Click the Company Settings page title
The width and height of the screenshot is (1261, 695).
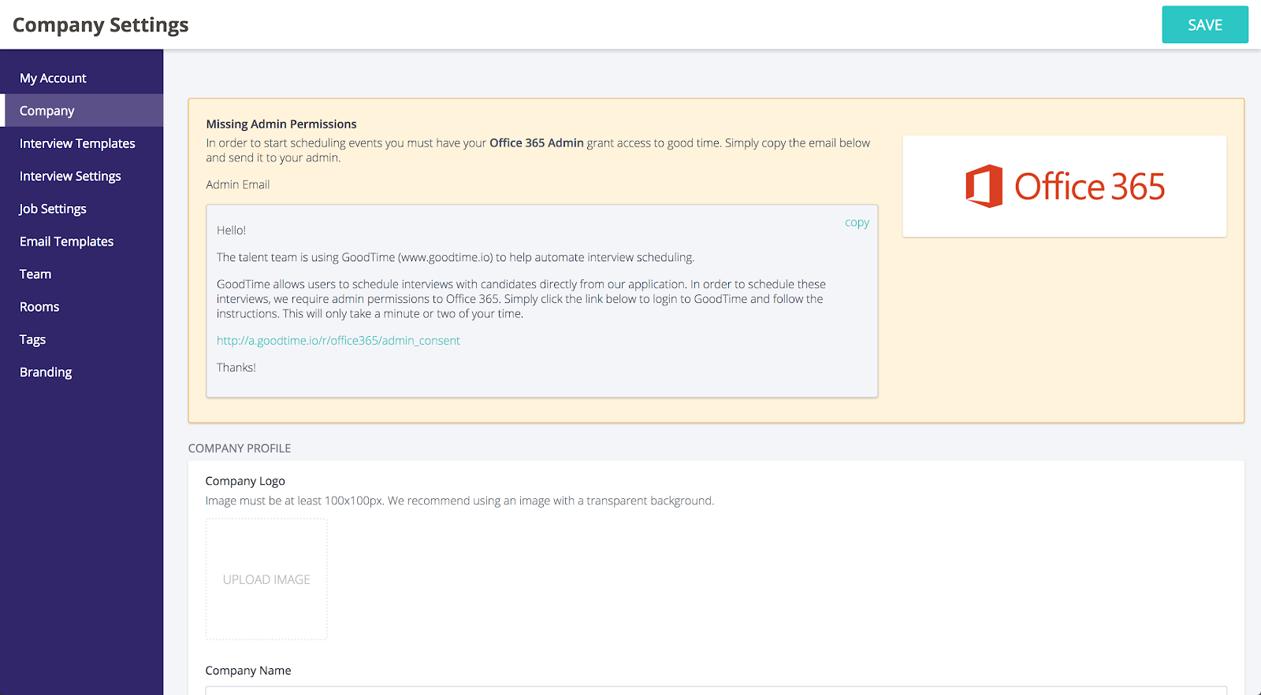[101, 25]
